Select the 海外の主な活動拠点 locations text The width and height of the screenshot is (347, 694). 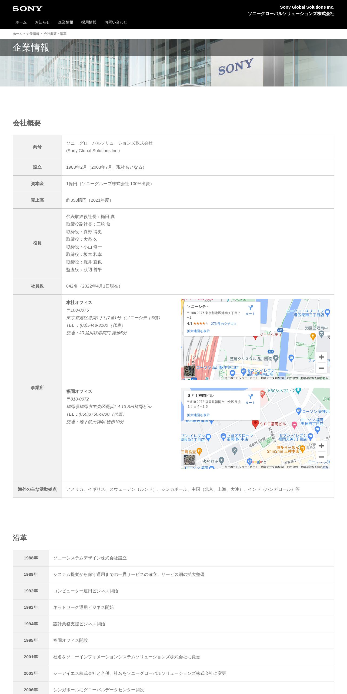[183, 489]
